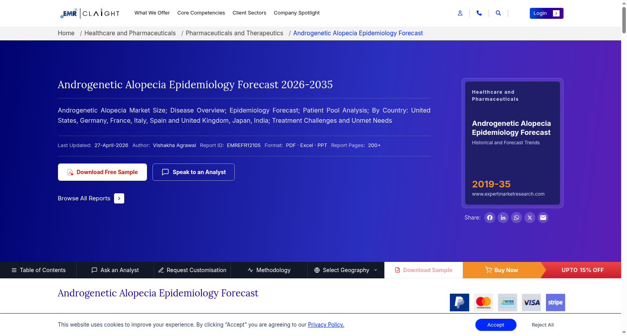Click the Stripe payment icon
Screen dimensions: 627x336
555,302
